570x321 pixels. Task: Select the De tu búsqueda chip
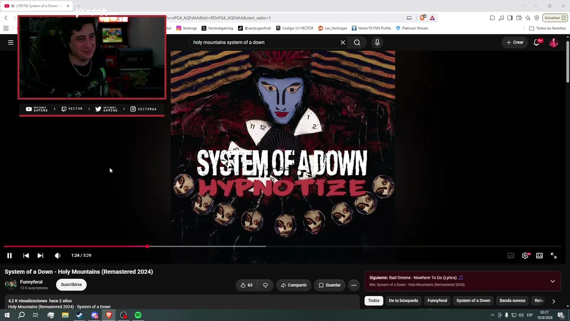(403, 300)
